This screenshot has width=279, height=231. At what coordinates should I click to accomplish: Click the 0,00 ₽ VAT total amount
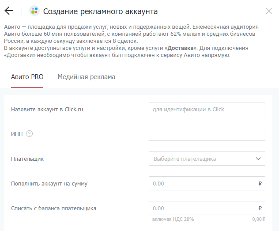(259, 219)
